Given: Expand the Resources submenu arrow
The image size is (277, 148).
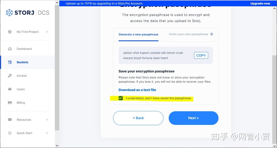Looking at the screenshot, I should point(47,120).
